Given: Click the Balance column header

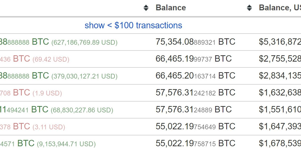Looking at the screenshot, I should [x=171, y=8].
